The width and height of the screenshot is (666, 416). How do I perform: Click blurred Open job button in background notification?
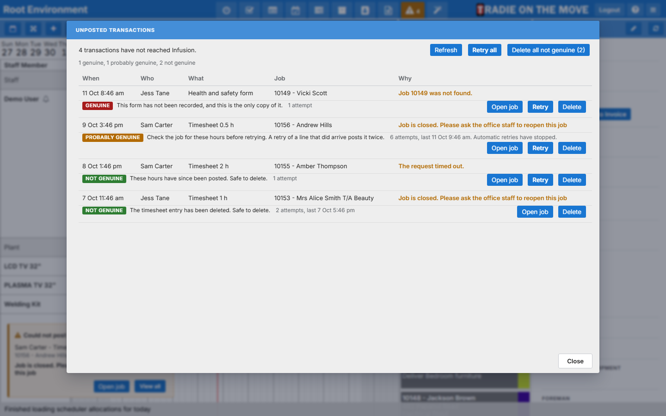pyautogui.click(x=111, y=386)
